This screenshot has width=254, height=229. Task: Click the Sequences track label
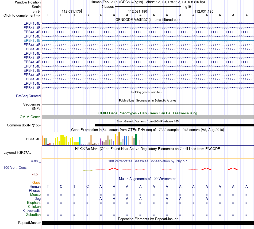pos(32,104)
